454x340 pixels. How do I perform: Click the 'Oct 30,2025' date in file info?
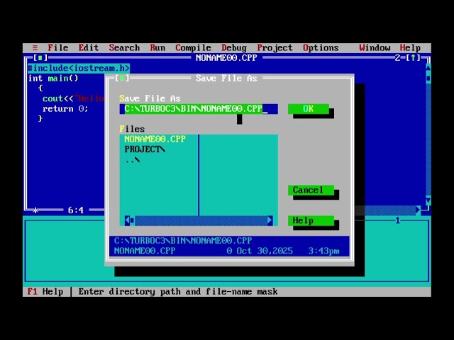[265, 251]
